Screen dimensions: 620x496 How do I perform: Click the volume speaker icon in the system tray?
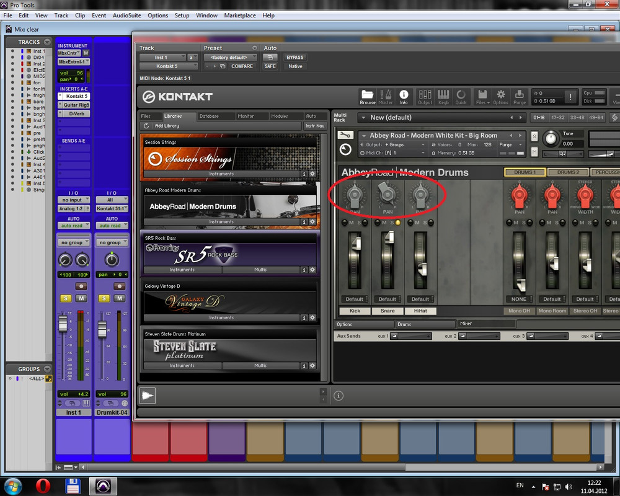click(569, 487)
